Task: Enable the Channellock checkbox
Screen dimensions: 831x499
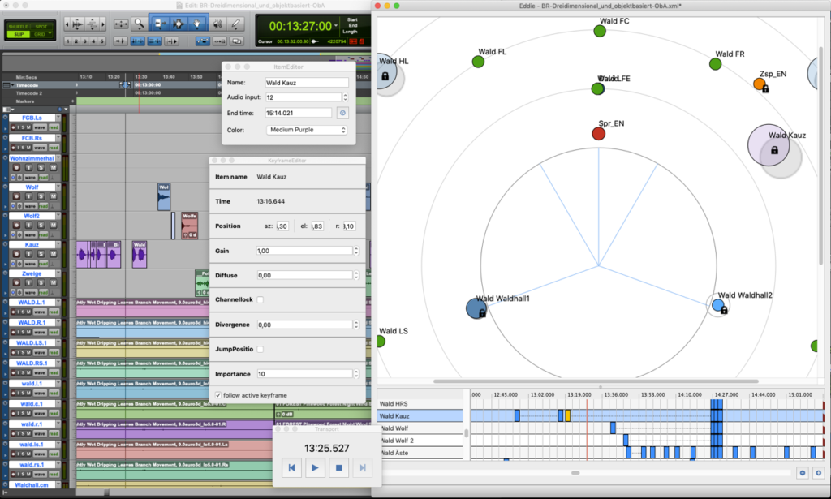Action: point(260,299)
